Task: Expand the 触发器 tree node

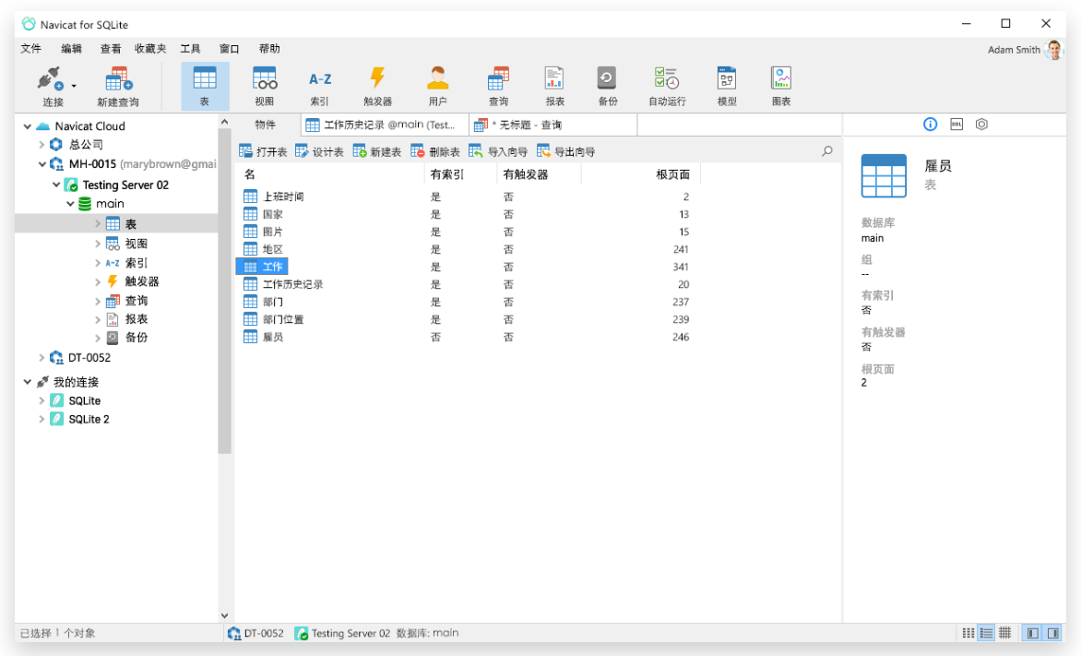Action: [97, 281]
